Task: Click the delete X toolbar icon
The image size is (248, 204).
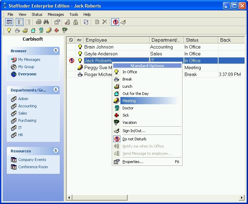Action: tap(105, 22)
